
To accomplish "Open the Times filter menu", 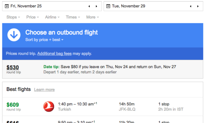I will point(73,17).
